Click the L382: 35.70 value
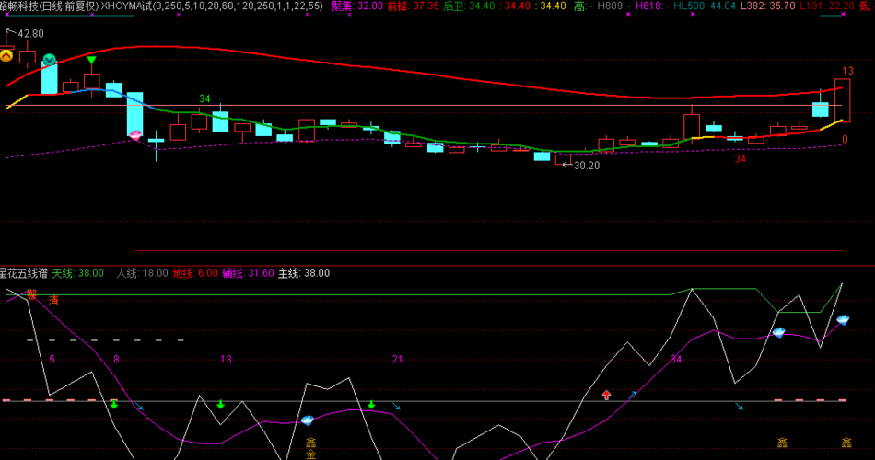Viewport: 875px width, 460px height. [x=768, y=6]
